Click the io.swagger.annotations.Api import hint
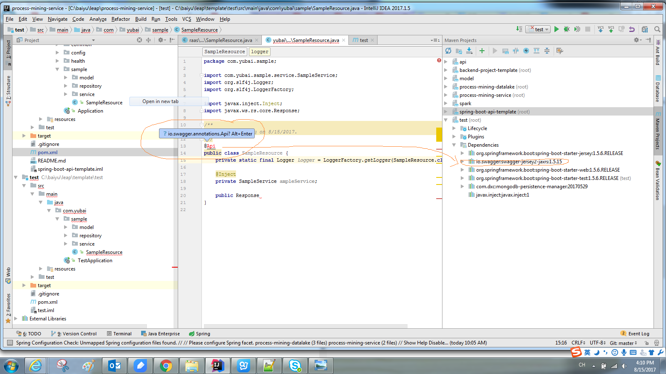666x374 pixels. coord(207,134)
